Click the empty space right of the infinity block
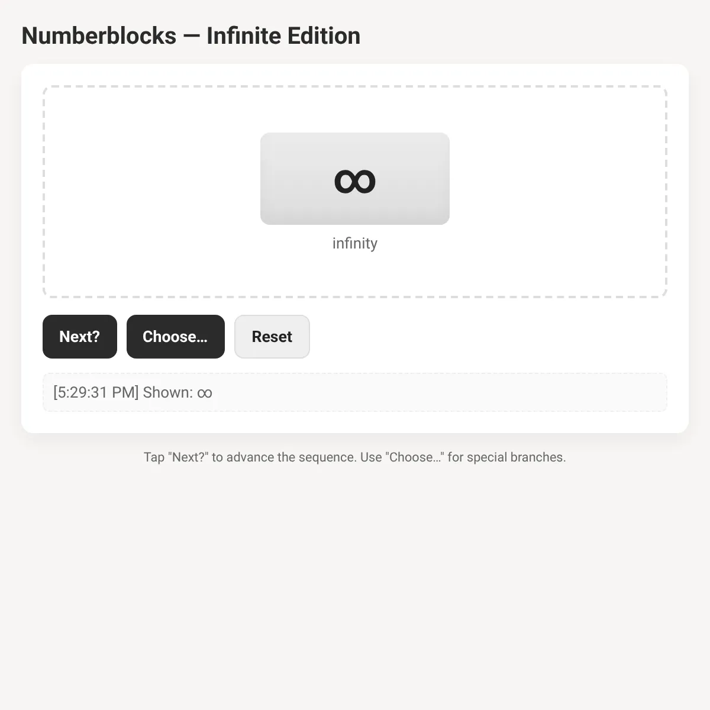Image resolution: width=710 pixels, height=710 pixels. coord(557,179)
